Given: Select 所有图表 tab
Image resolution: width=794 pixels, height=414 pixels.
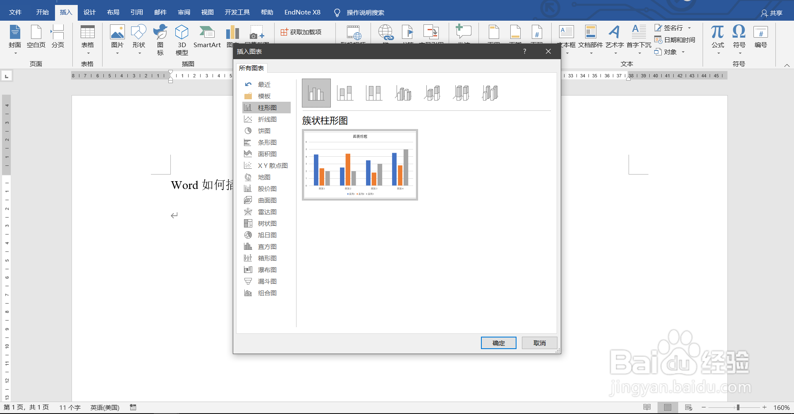Looking at the screenshot, I should point(251,68).
